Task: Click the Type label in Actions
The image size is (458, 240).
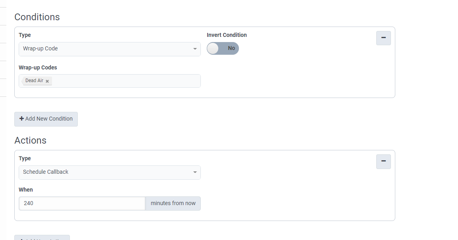Action: click(x=25, y=158)
